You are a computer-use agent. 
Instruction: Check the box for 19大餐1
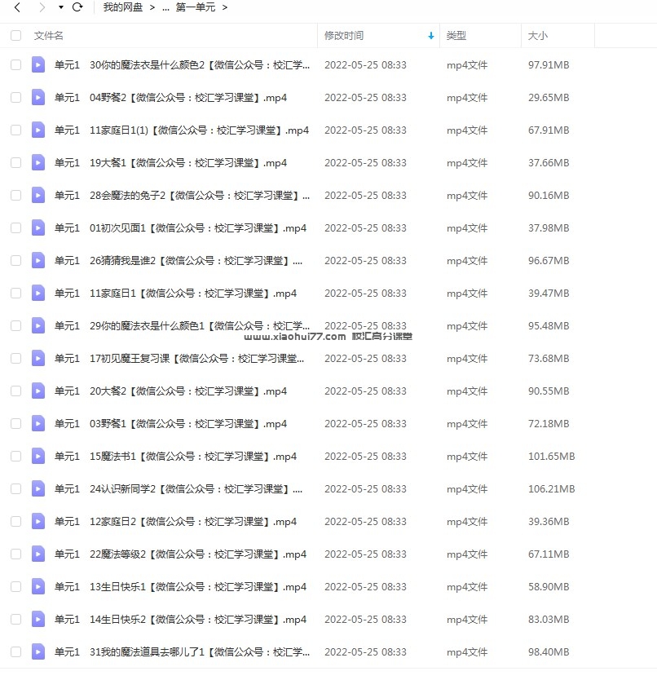coord(16,162)
